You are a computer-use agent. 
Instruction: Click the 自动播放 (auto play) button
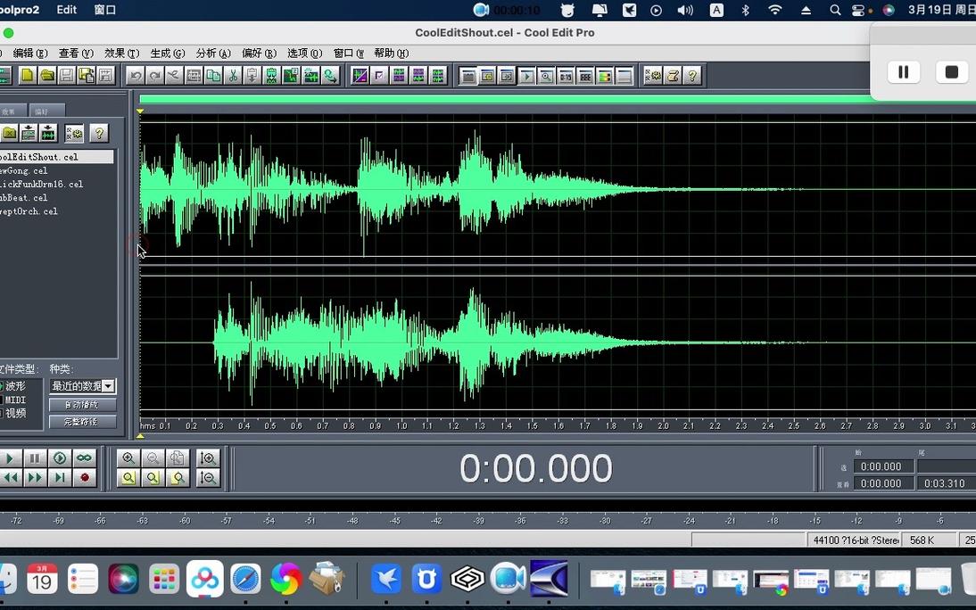pyautogui.click(x=82, y=405)
